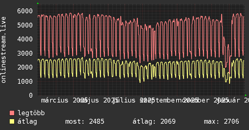The height and width of the screenshot is (130, 249).
Task: Click the y-axis label 0
Action: pos(31,95)
